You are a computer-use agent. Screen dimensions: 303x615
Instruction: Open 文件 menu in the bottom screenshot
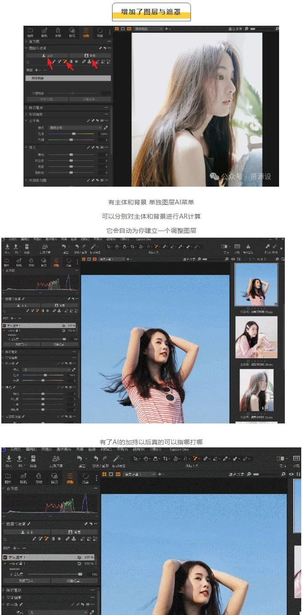click(x=16, y=449)
